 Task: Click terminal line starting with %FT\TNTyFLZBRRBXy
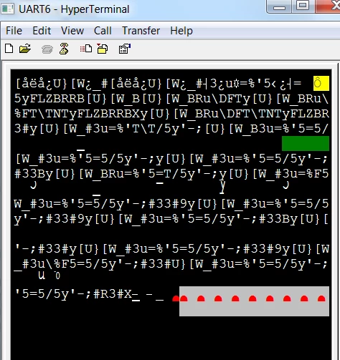tap(171, 114)
